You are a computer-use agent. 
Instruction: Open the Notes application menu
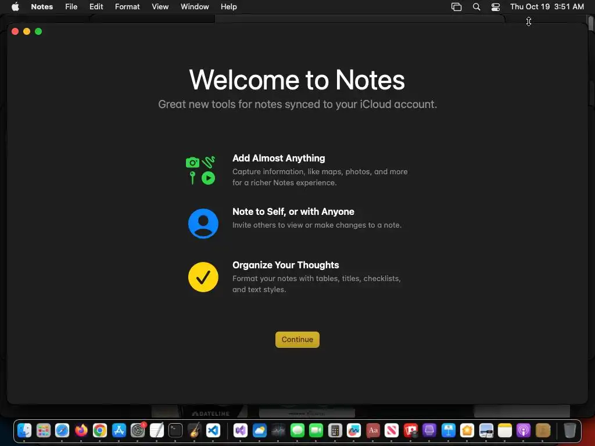click(42, 6)
